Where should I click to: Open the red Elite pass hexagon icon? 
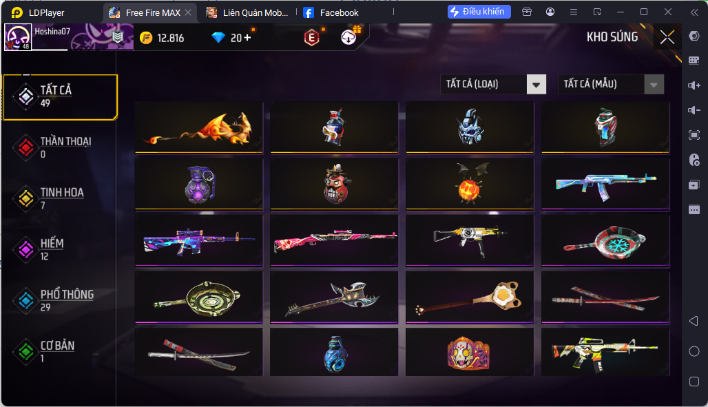[x=311, y=38]
